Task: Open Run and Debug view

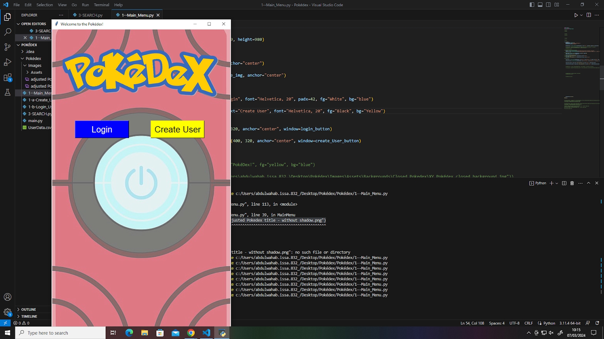Action: tap(7, 62)
